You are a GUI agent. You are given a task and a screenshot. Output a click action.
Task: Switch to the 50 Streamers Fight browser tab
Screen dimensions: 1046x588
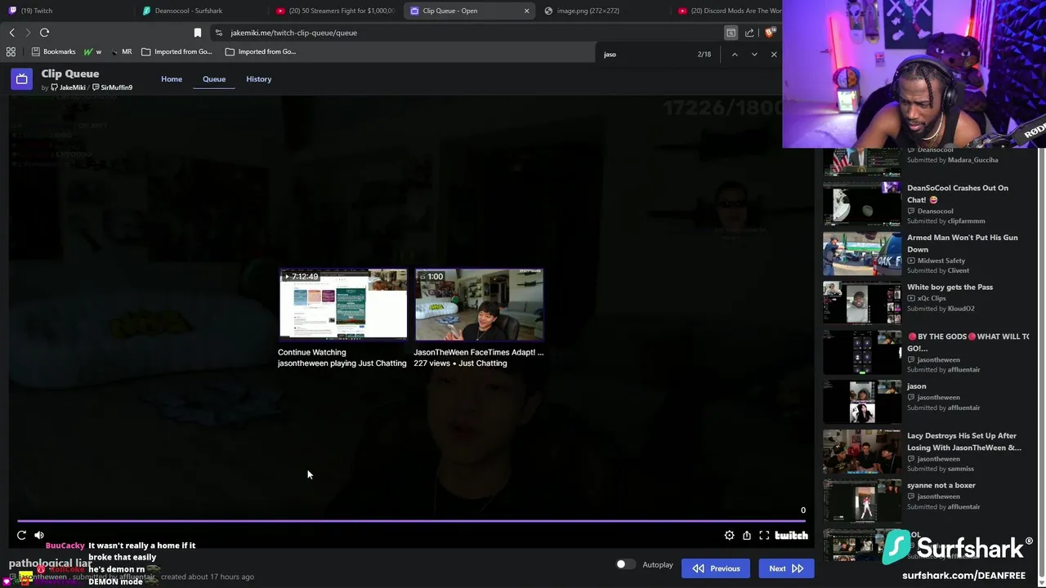click(333, 11)
